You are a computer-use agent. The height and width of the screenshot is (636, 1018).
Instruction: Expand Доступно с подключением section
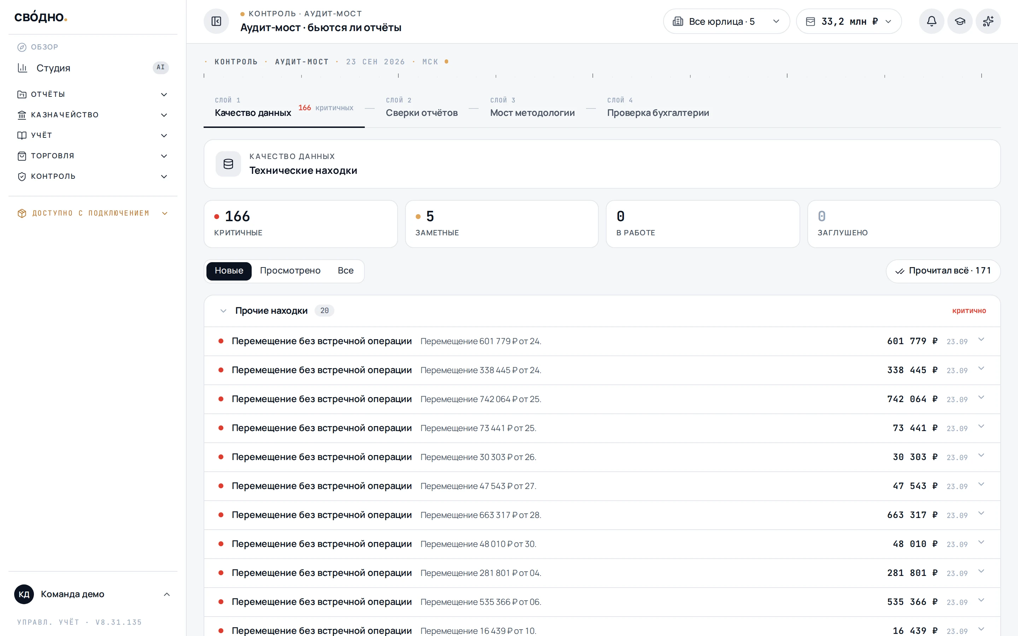[x=93, y=213]
